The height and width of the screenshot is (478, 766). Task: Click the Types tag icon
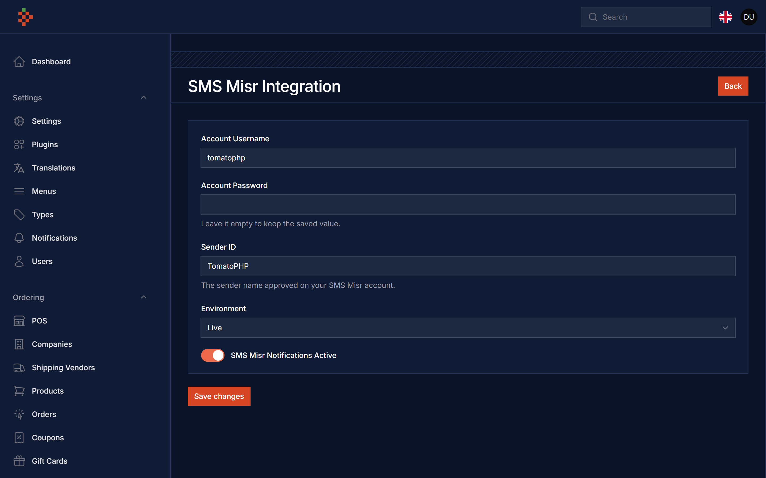(19, 215)
